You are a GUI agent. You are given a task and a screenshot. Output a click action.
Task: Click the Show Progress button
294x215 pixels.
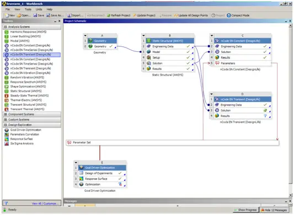pyautogui.click(x=245, y=210)
